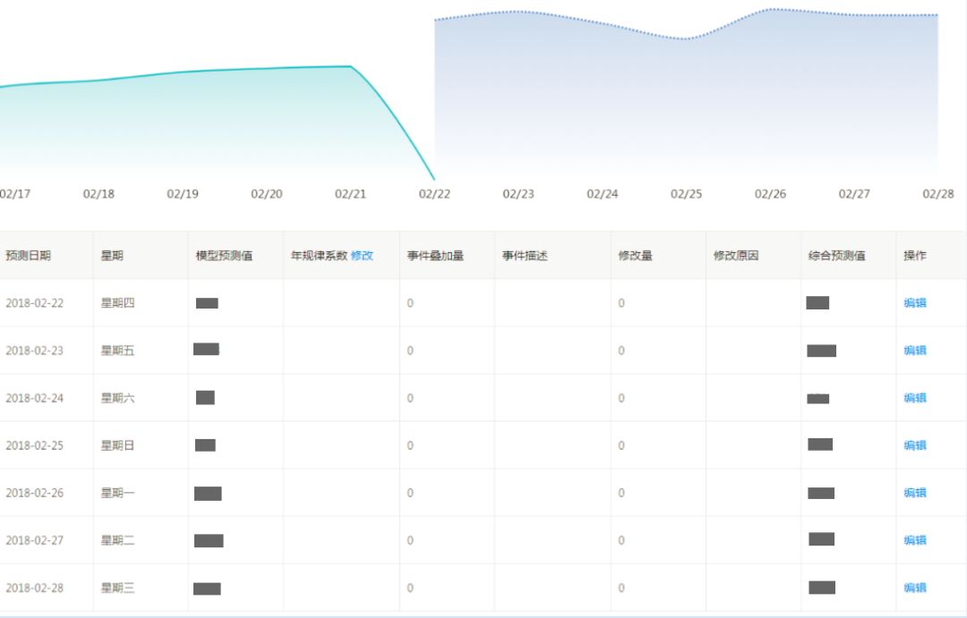
Task: Click the 操作 column header
Action: 914,256
